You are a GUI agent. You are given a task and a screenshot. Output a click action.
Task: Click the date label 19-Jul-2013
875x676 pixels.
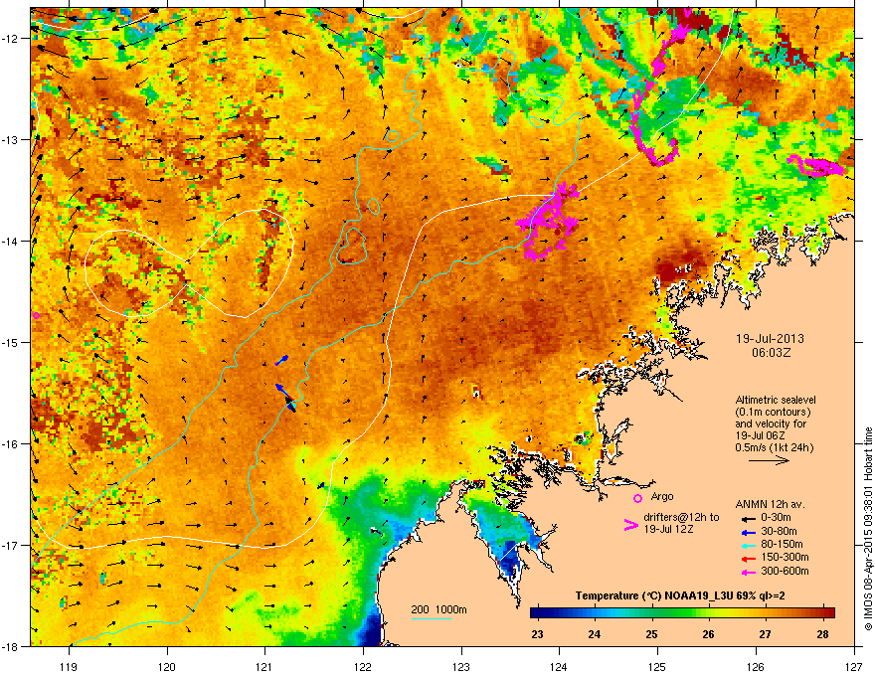coord(770,339)
